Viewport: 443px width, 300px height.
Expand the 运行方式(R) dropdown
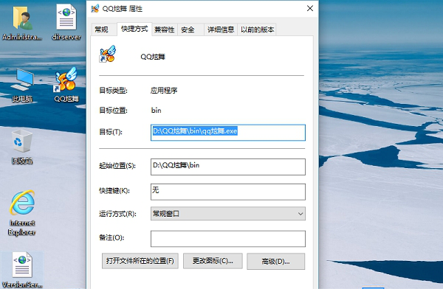point(228,214)
